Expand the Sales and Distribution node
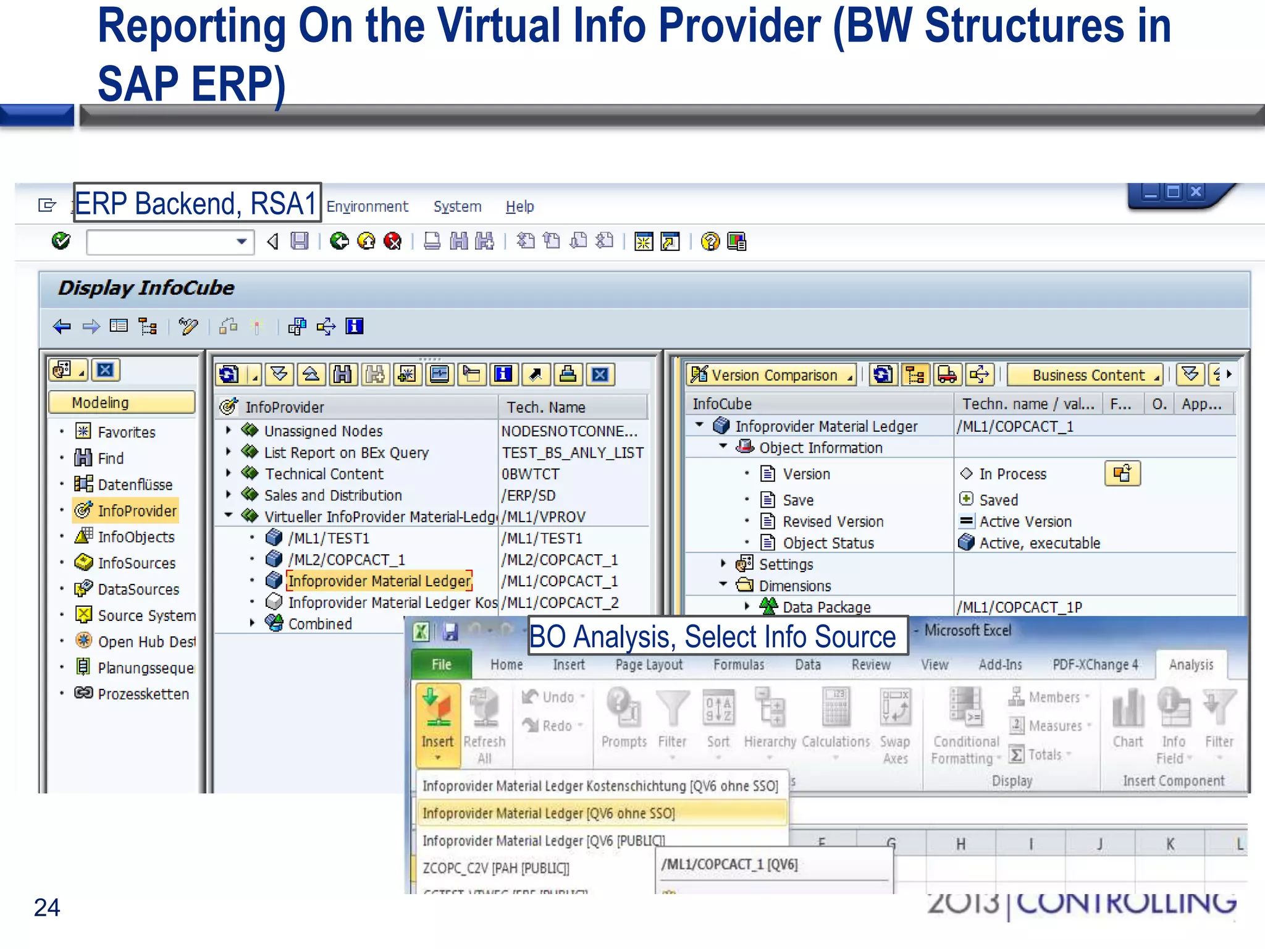The width and height of the screenshot is (1265, 949). point(229,494)
